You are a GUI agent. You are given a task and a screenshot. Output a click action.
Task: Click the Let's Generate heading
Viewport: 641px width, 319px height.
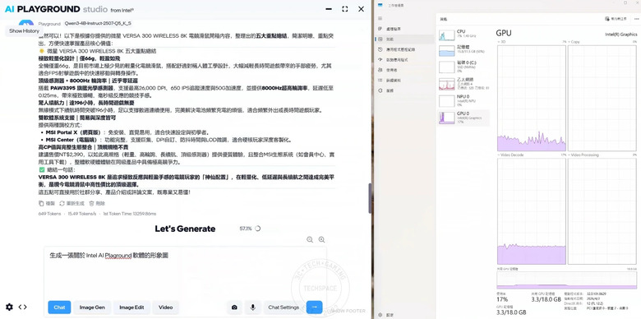(185, 229)
